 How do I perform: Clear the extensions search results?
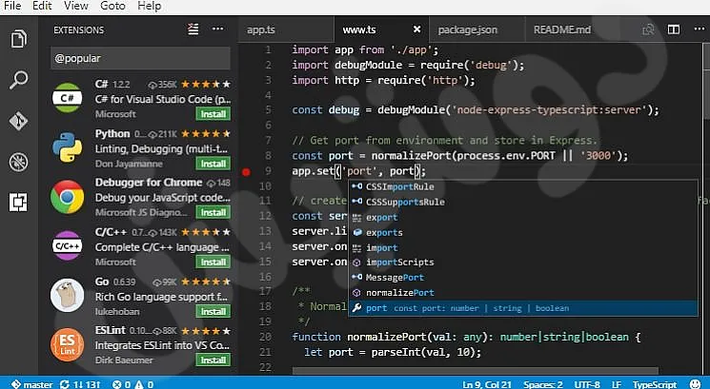pos(193,29)
